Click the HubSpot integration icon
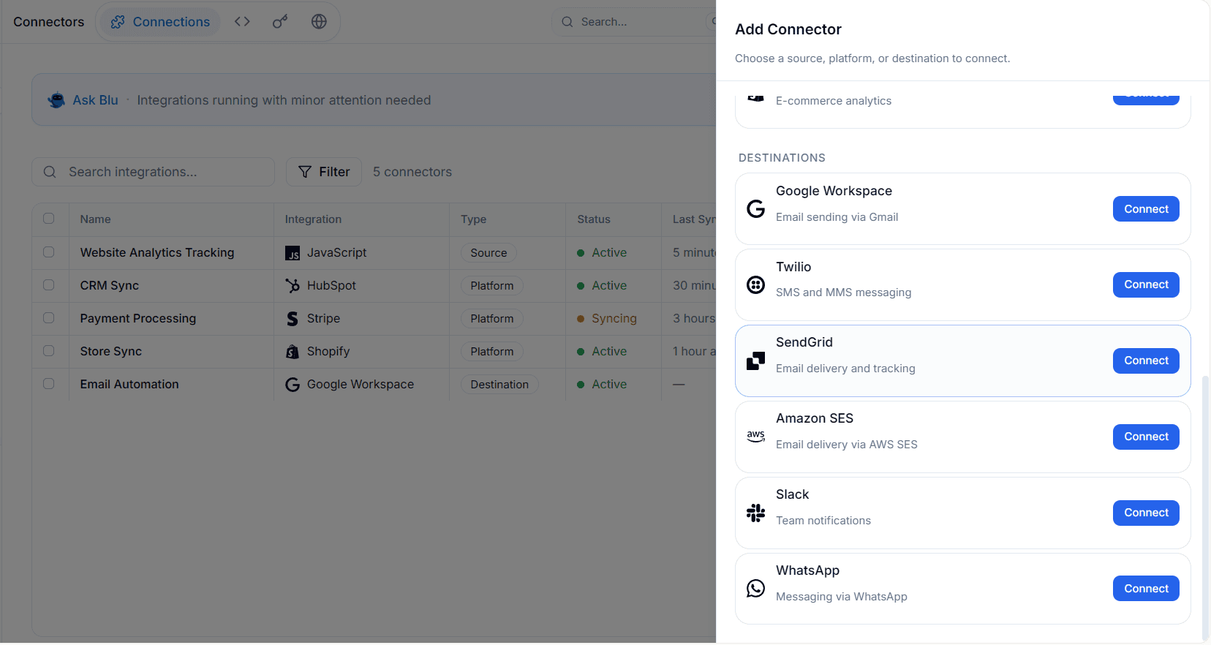1211x645 pixels. pos(293,286)
